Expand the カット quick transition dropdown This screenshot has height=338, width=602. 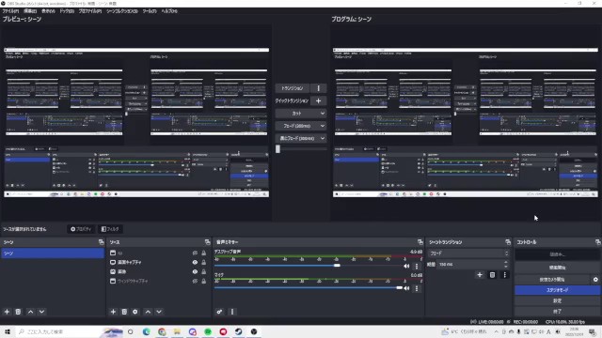pos(301,114)
